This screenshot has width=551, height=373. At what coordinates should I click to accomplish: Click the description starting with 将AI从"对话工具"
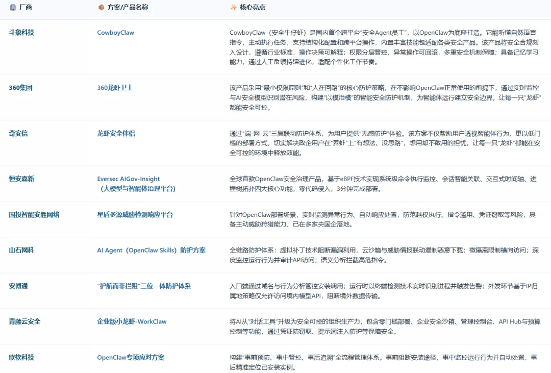tap(385, 326)
